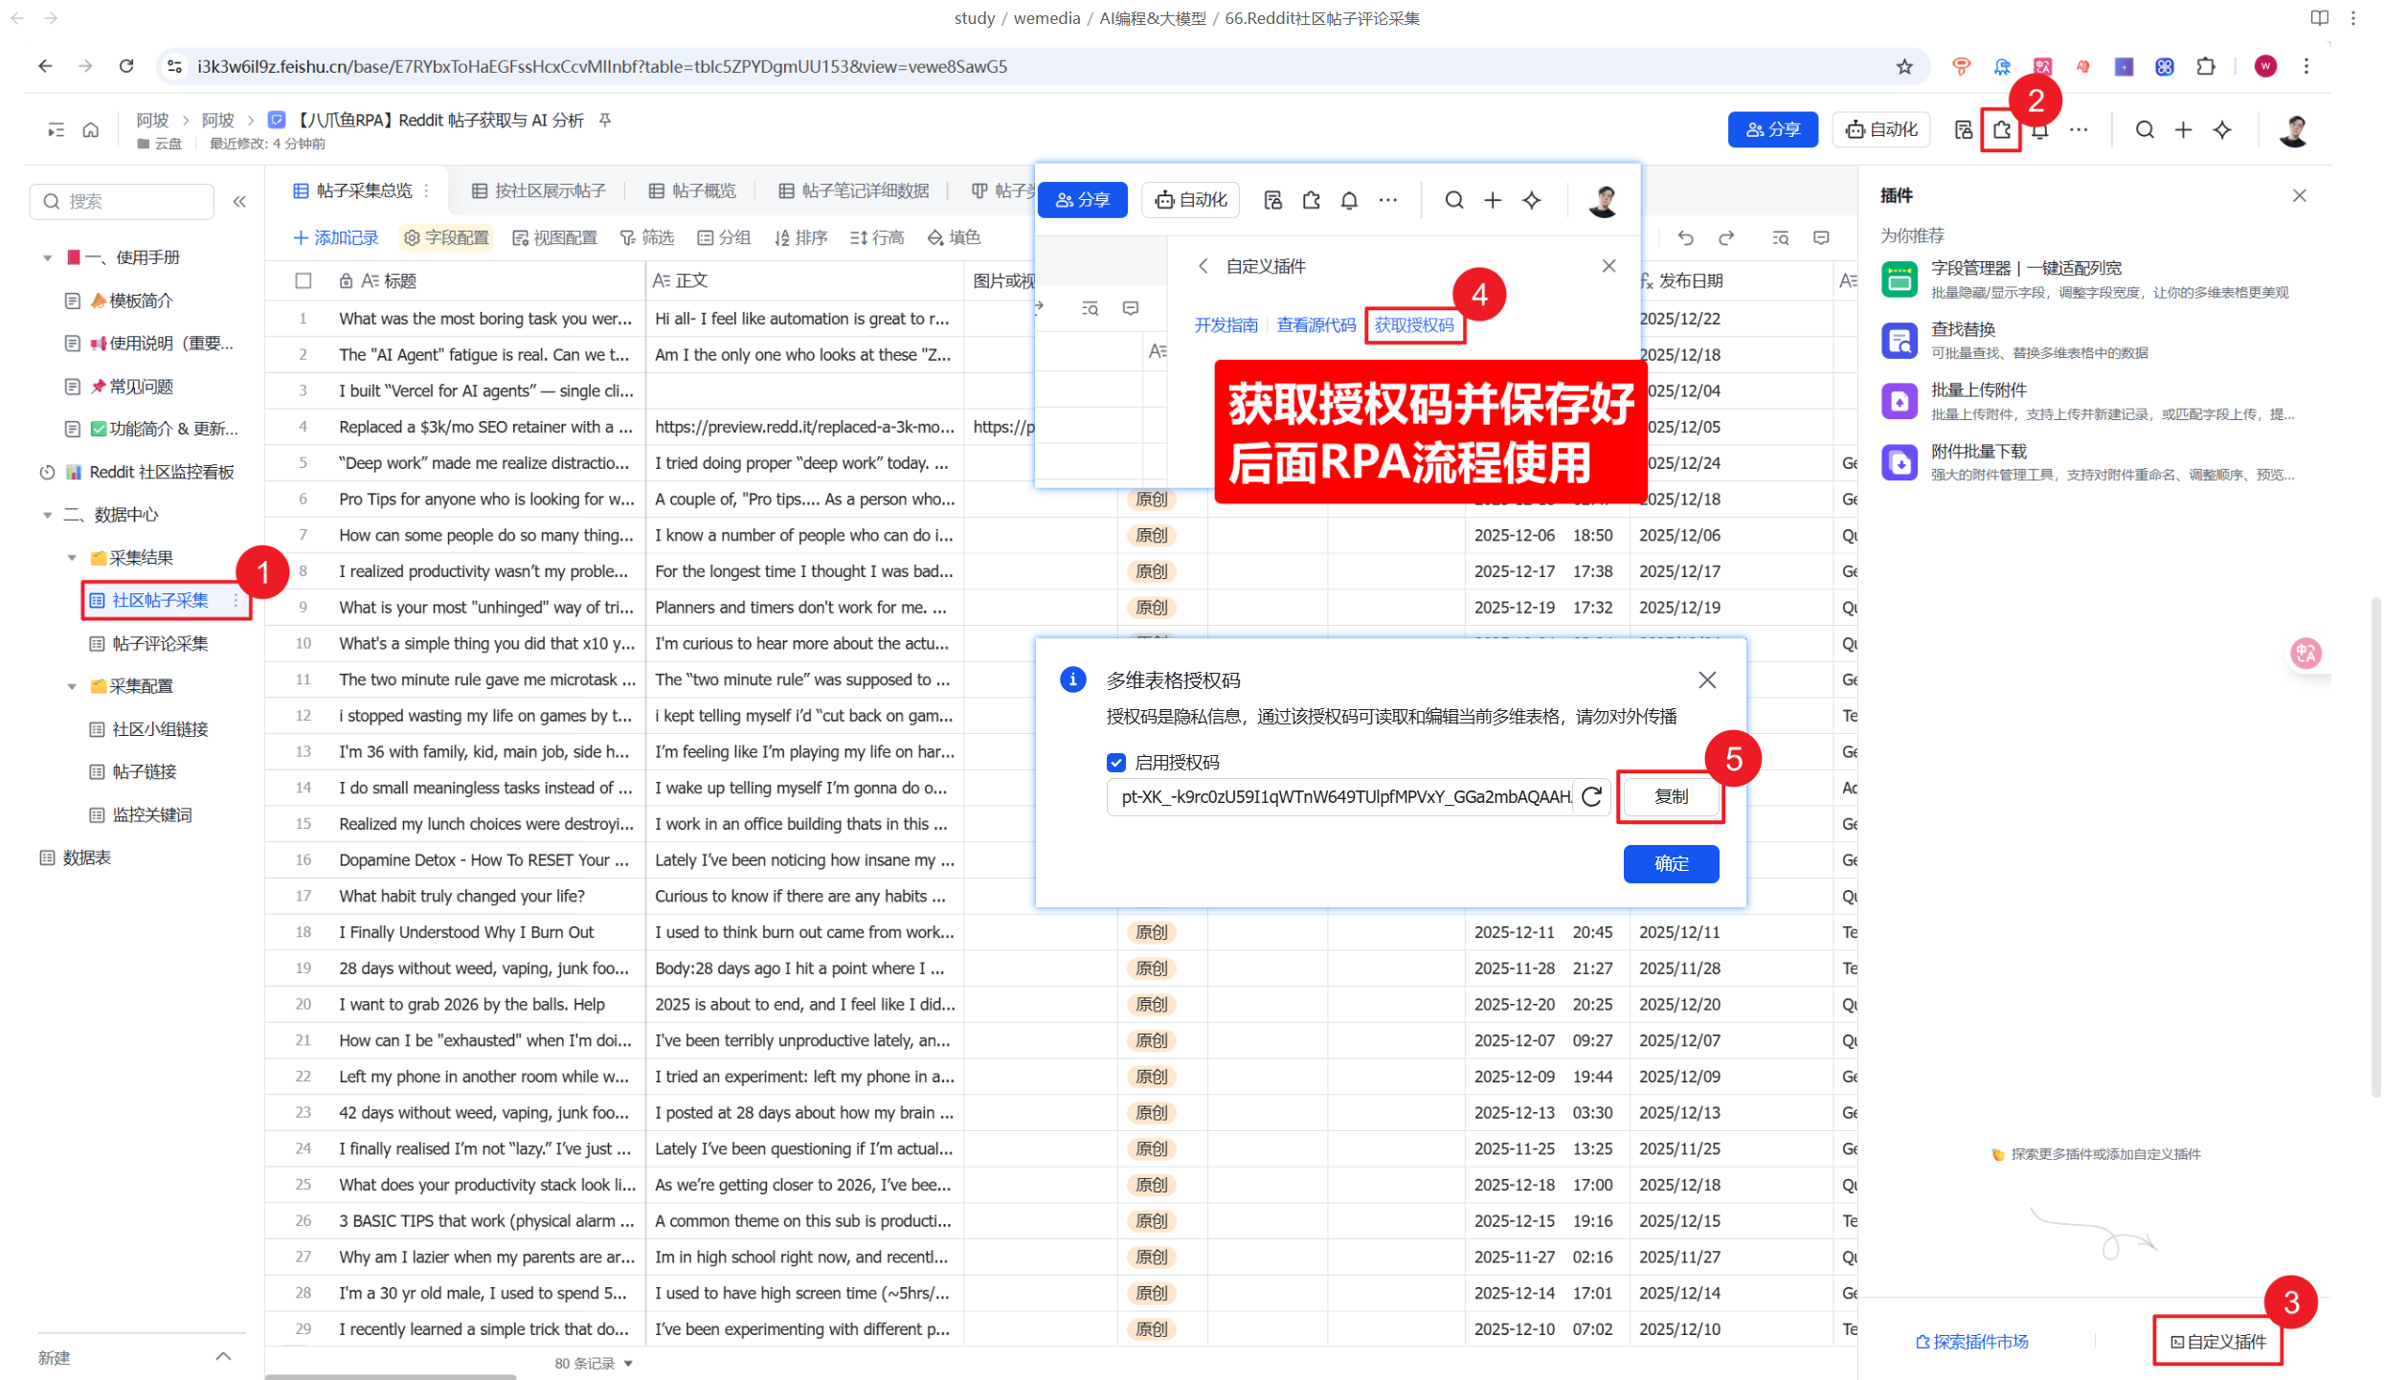Toggle the 启用授权码 checkbox
Image resolution: width=2384 pixels, height=1380 pixels.
[1115, 762]
